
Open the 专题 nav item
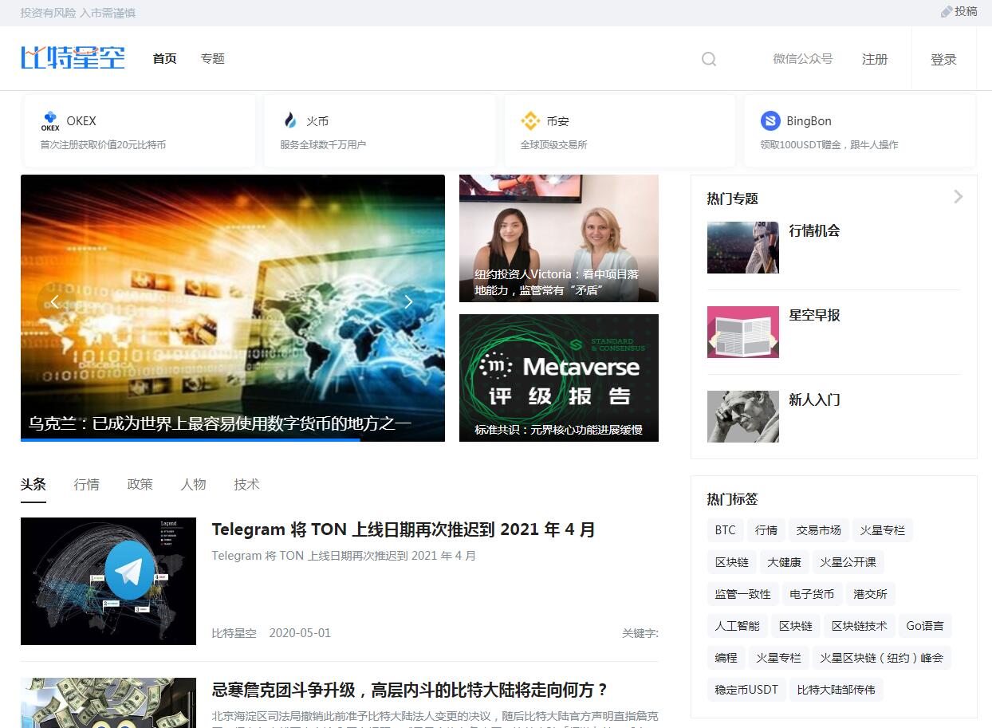213,59
